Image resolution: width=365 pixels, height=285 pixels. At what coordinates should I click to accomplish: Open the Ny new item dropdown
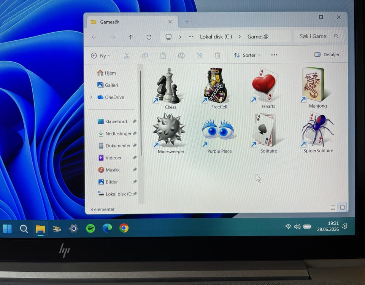100,56
